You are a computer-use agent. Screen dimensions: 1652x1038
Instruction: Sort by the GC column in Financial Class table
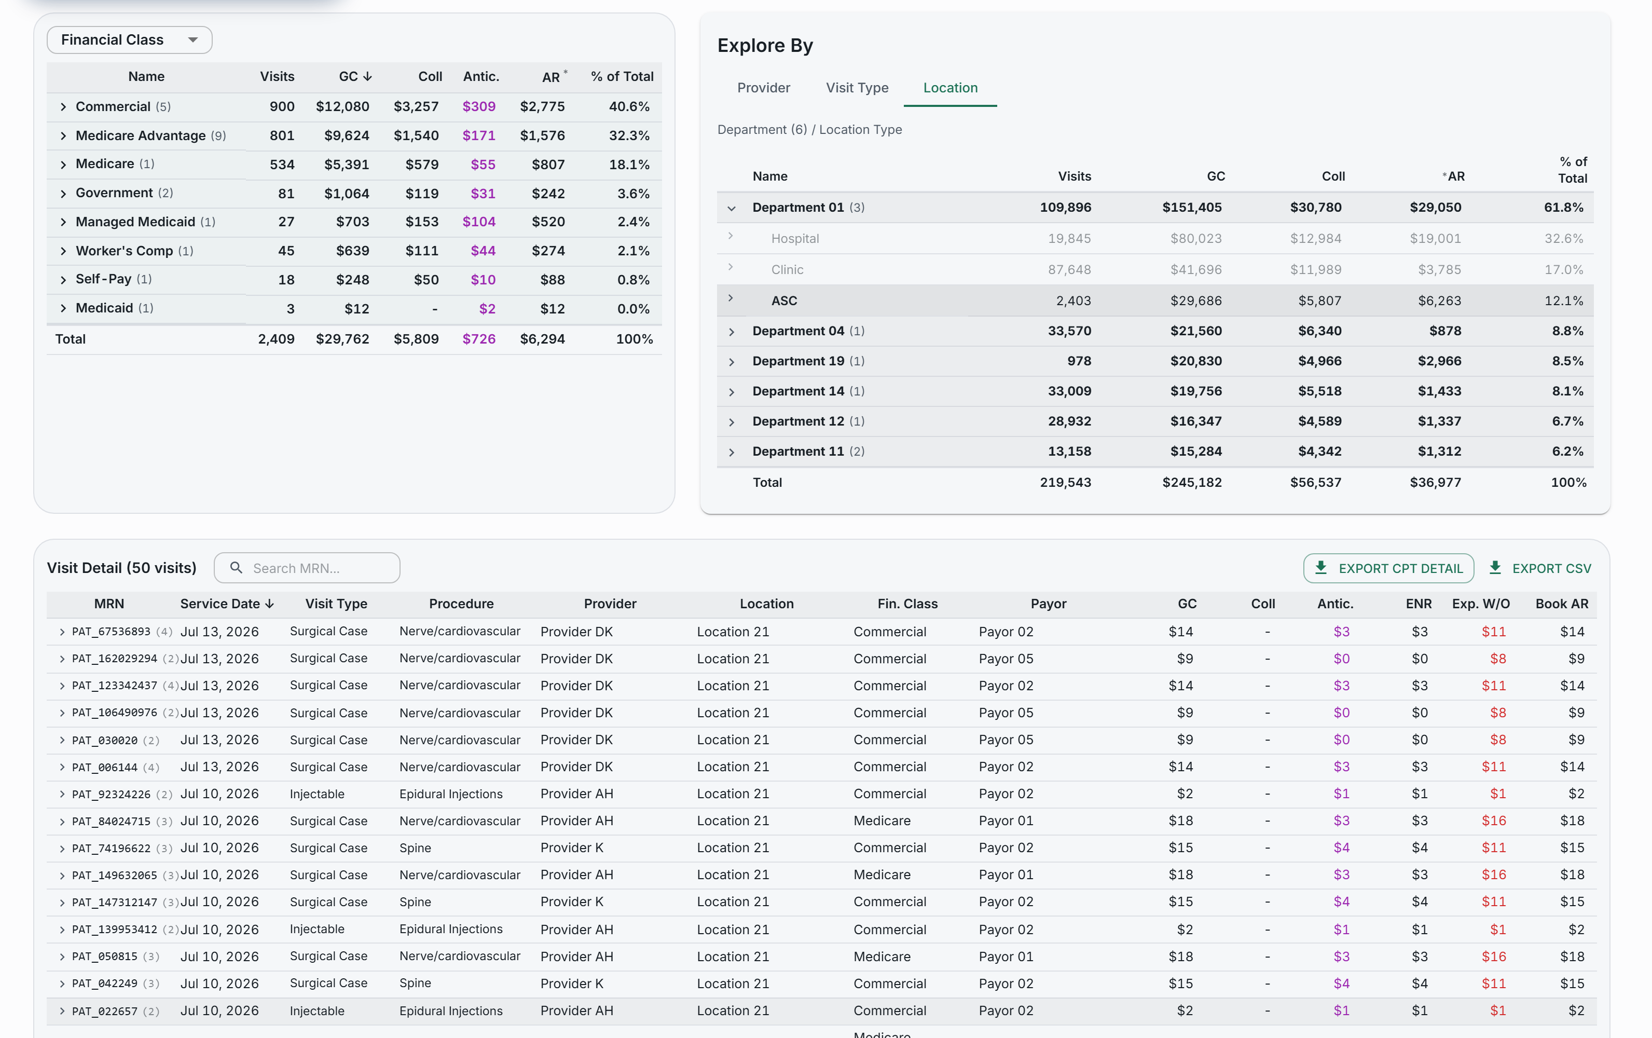(x=355, y=76)
